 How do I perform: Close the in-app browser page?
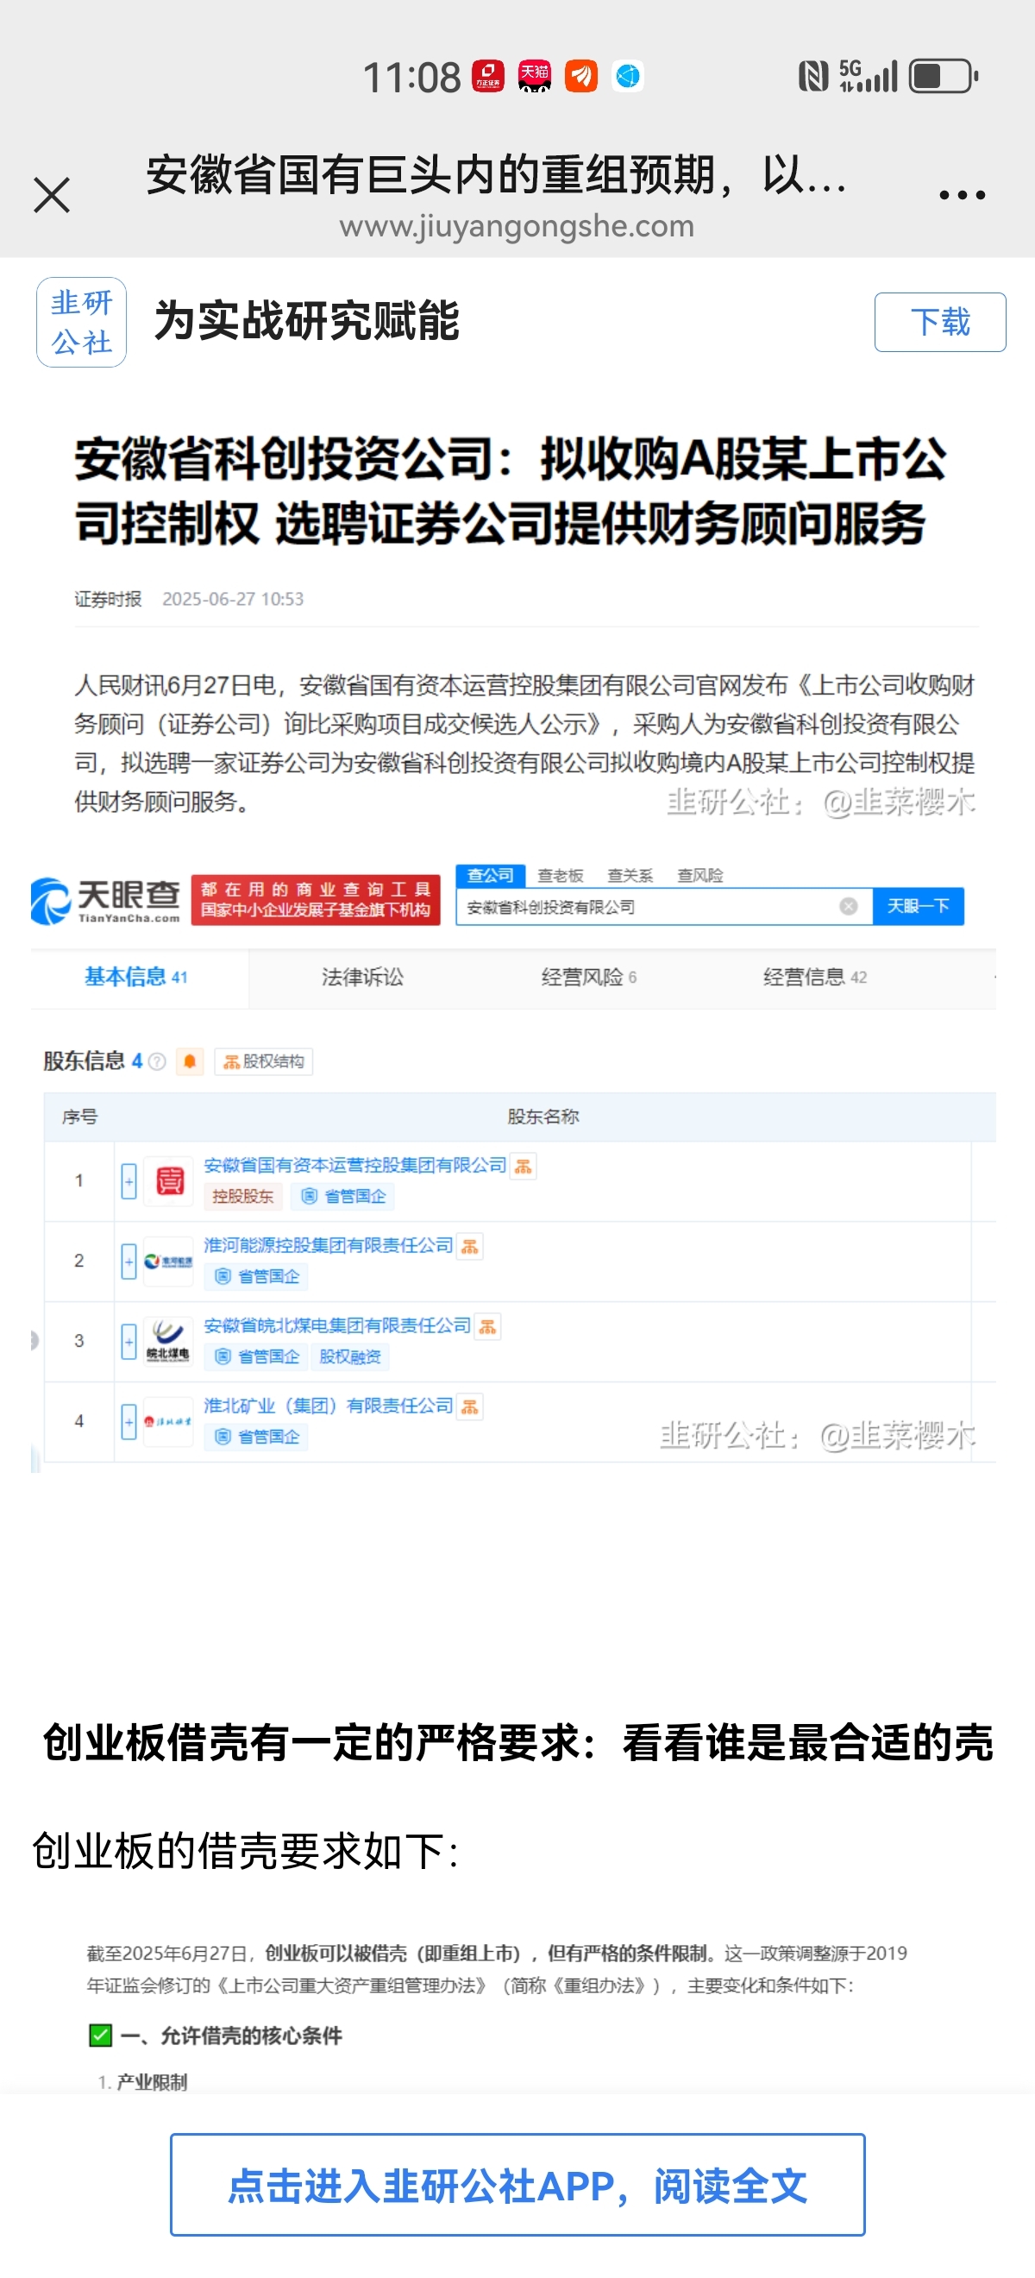51,194
